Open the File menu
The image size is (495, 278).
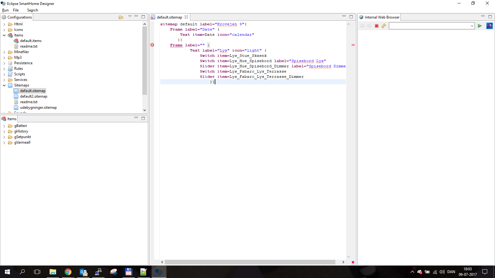tap(16, 10)
